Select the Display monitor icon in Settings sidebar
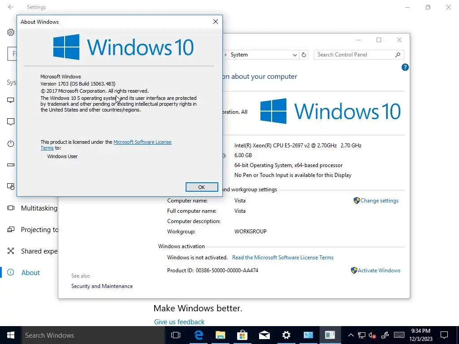This screenshot has height=344, width=459. tap(11, 100)
